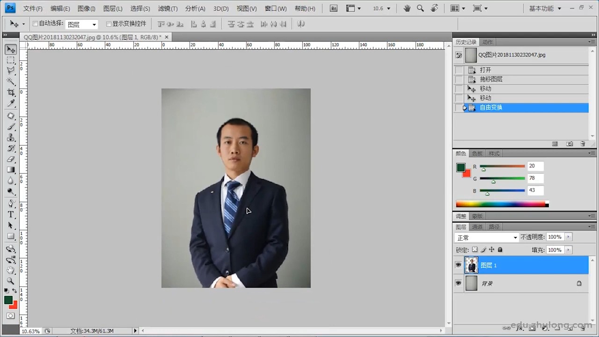The image size is (599, 337).
Task: Switch to 路径 tab
Action: (494, 227)
